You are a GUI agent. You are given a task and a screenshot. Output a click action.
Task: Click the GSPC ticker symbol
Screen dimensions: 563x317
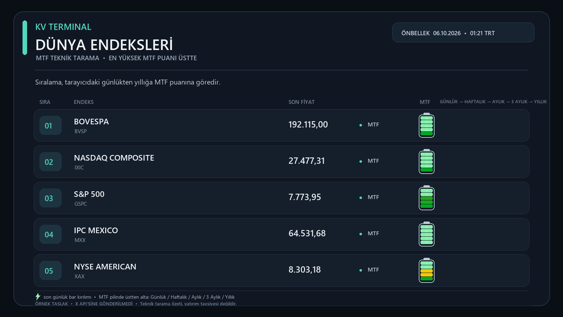coord(81,204)
